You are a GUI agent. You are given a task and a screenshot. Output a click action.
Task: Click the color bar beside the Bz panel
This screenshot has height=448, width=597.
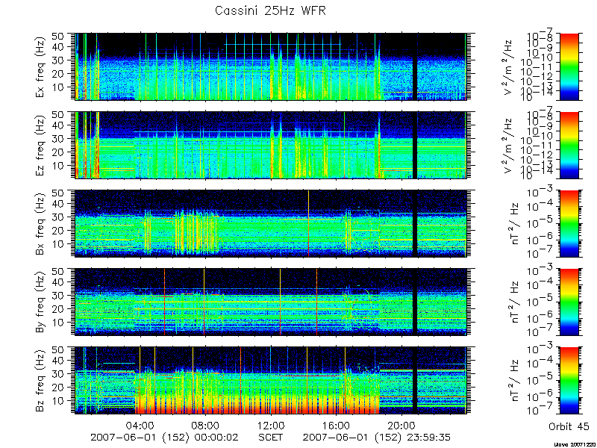[x=569, y=381]
